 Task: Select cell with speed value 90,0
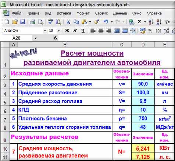(143, 84)
